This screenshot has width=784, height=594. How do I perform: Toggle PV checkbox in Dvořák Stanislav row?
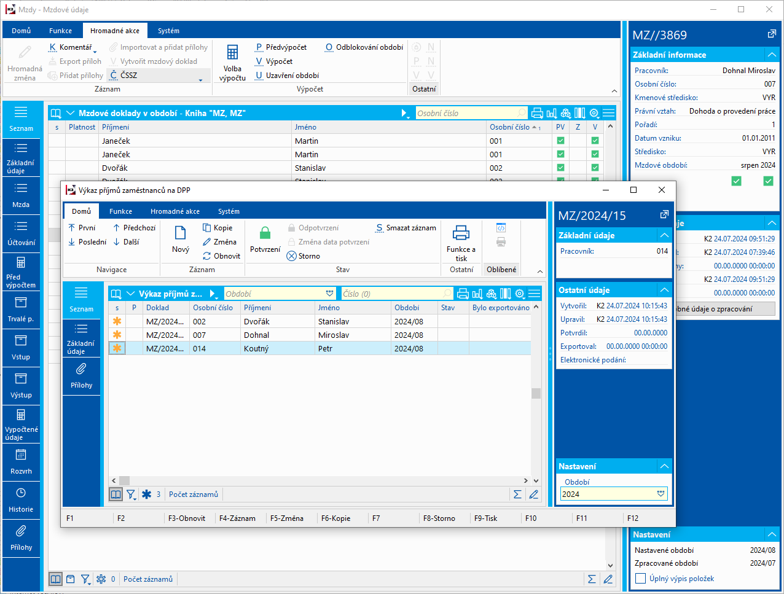point(560,168)
